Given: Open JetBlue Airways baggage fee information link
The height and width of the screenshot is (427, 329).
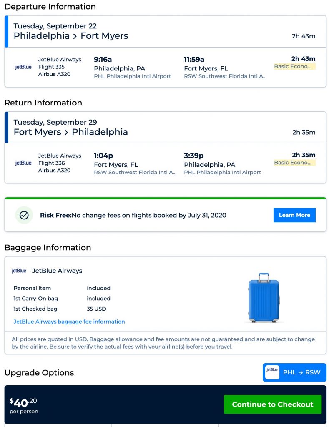Looking at the screenshot, I should coord(69,322).
